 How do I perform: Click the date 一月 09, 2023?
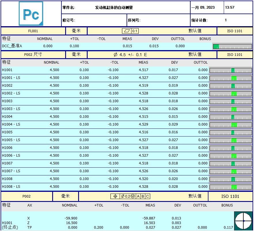click(203, 8)
